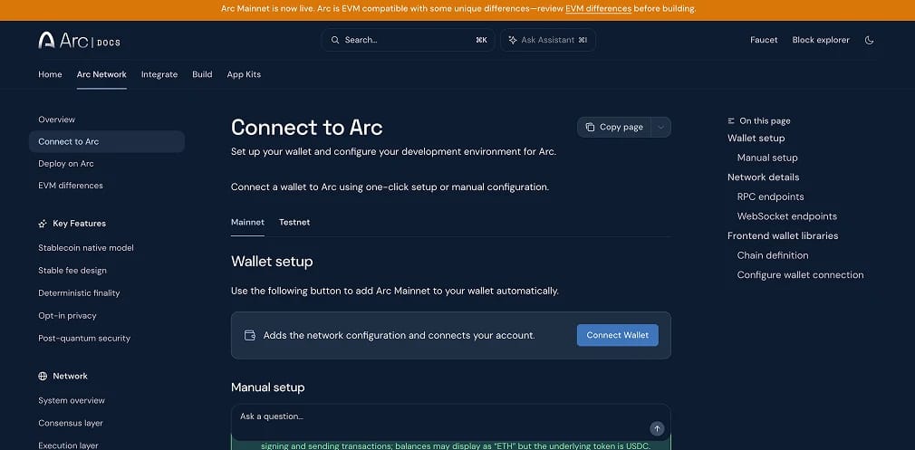Image resolution: width=915 pixels, height=450 pixels.
Task: Click the Manual setup heading in content
Action: coord(268,387)
